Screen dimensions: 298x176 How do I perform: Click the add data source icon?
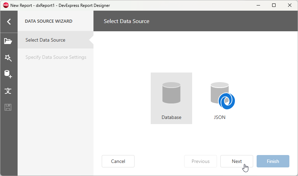(8, 74)
